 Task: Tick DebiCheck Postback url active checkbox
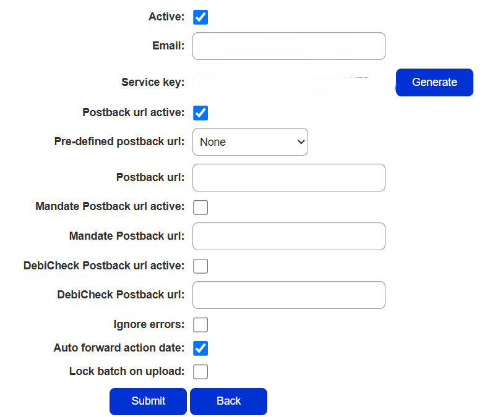[x=200, y=266]
